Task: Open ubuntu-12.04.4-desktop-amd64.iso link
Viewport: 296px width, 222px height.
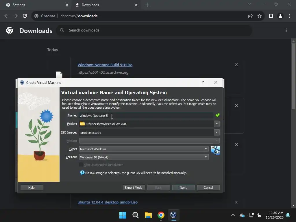Action: point(108,202)
